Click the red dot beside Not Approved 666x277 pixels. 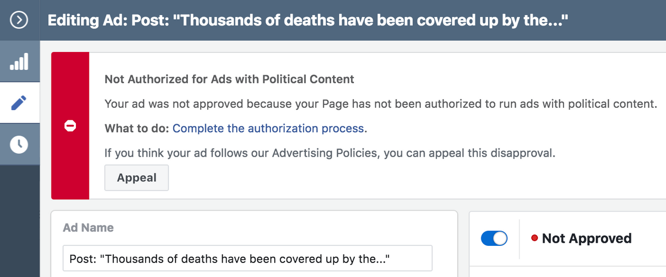tap(534, 238)
